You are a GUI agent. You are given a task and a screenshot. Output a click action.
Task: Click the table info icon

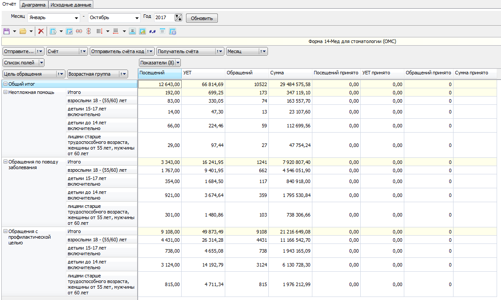[x=173, y=31]
